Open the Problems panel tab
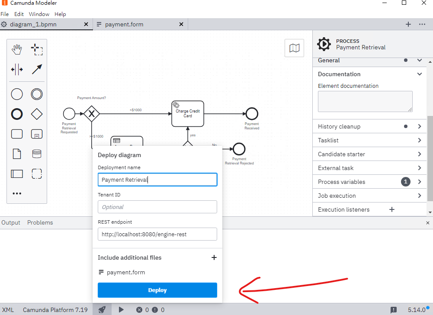Screen dimensions: 433x315 coord(40,223)
